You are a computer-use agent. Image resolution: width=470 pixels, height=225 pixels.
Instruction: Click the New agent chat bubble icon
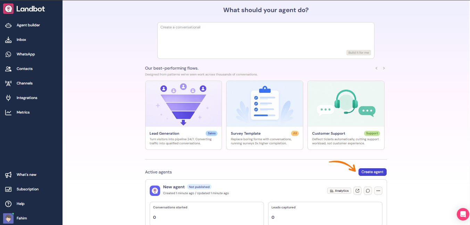click(x=368, y=191)
